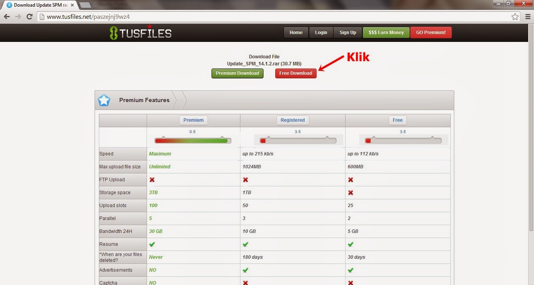Click the Free speed gauge bar
Viewport: 534px width, 285px height.
coord(403,141)
